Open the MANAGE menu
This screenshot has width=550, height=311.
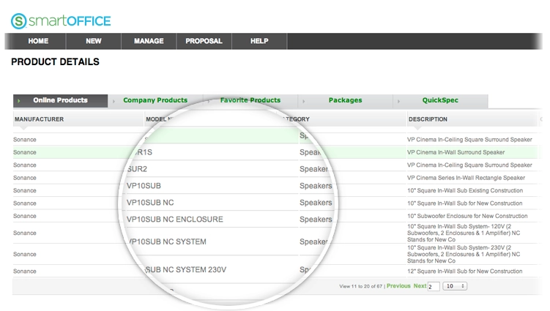(x=149, y=41)
